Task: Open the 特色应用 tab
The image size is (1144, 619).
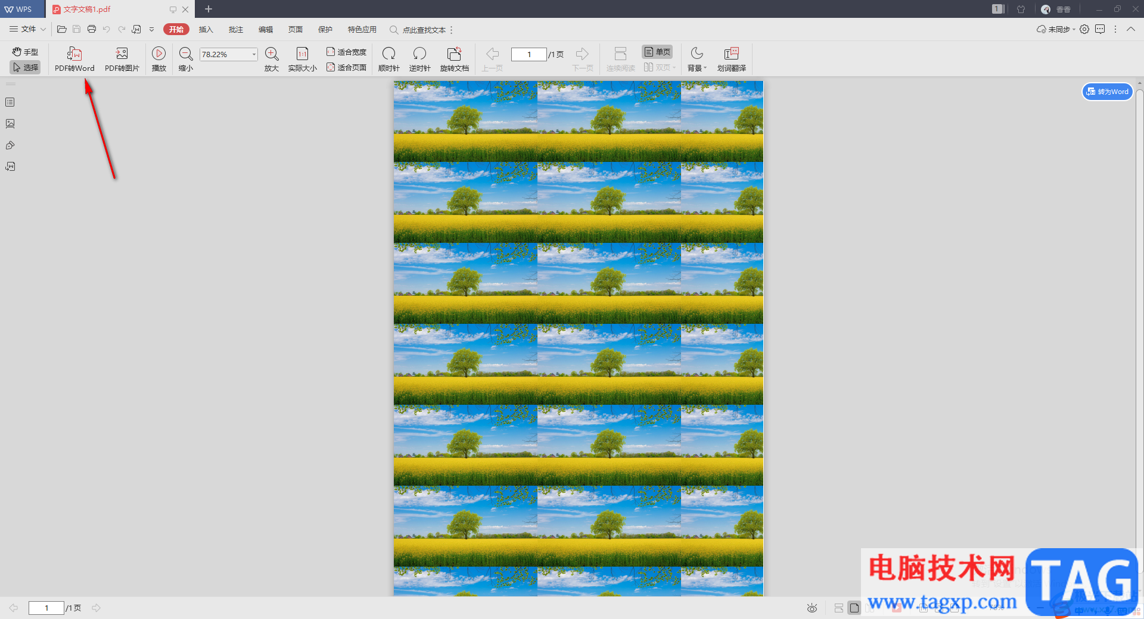Action: click(362, 29)
